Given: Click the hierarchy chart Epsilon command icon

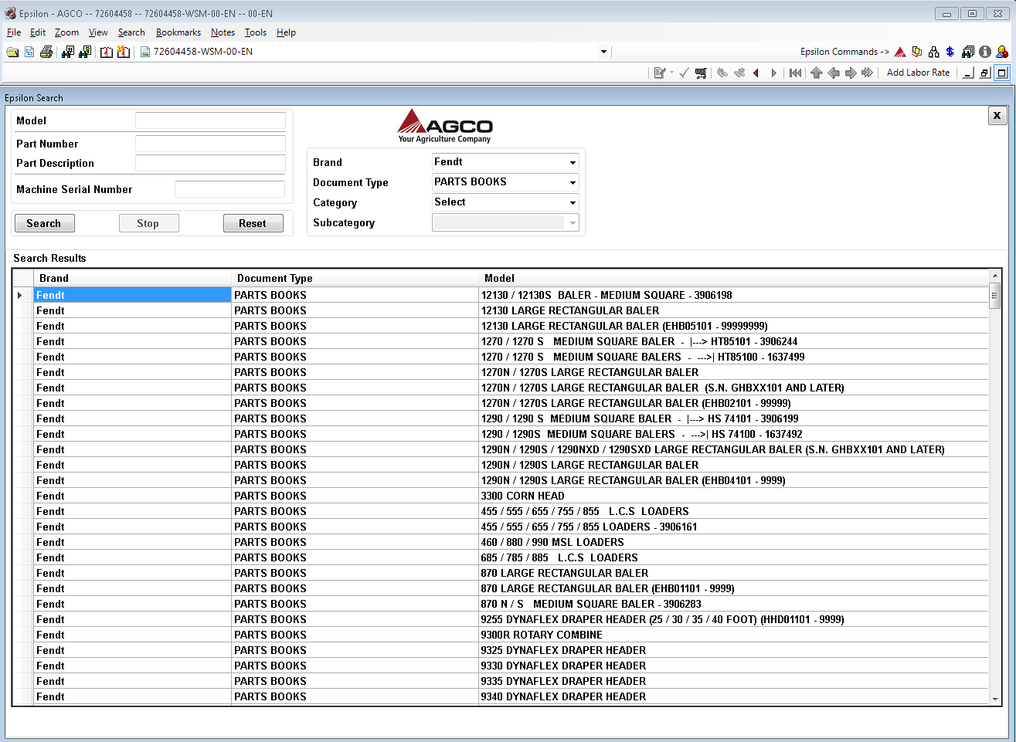Looking at the screenshot, I should pyautogui.click(x=934, y=52).
